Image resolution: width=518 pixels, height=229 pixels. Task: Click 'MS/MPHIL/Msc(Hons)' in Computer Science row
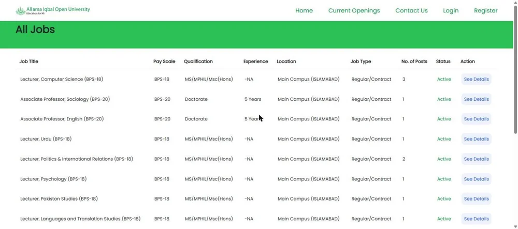coord(209,79)
